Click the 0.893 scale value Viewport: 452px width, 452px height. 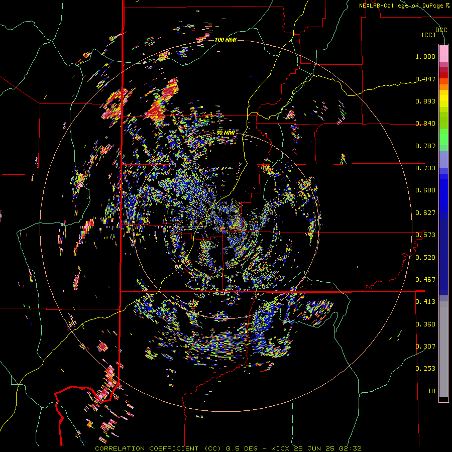pyautogui.click(x=425, y=101)
